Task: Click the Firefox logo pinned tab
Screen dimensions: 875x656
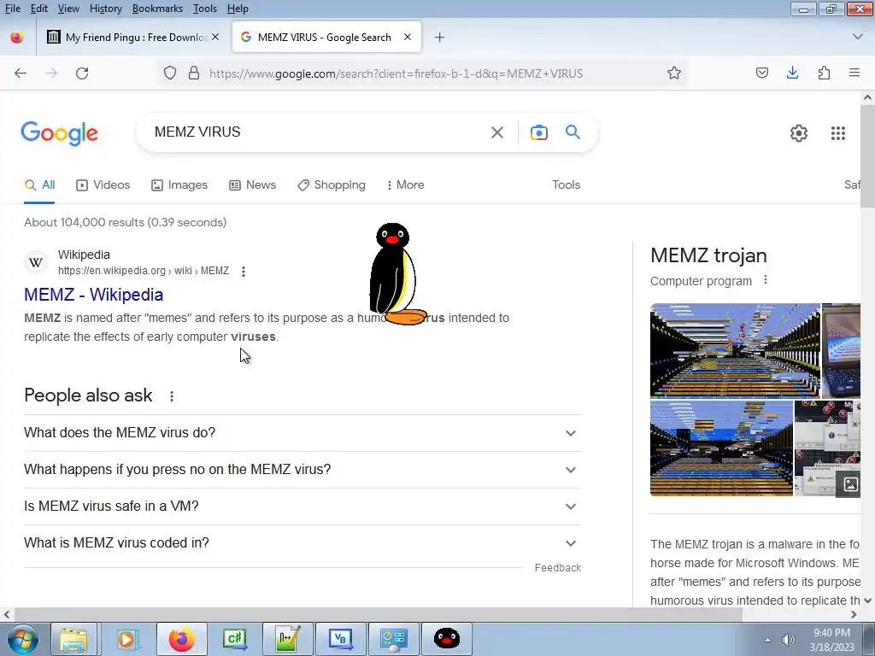Action: [17, 38]
